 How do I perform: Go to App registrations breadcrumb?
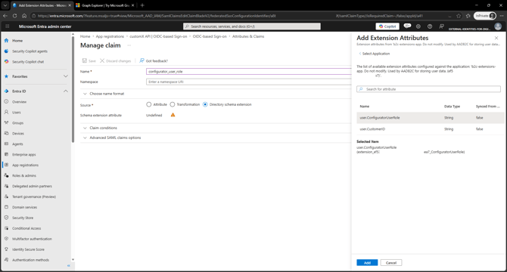click(x=110, y=36)
